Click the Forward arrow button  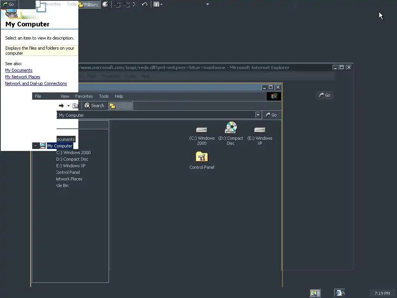click(61, 106)
